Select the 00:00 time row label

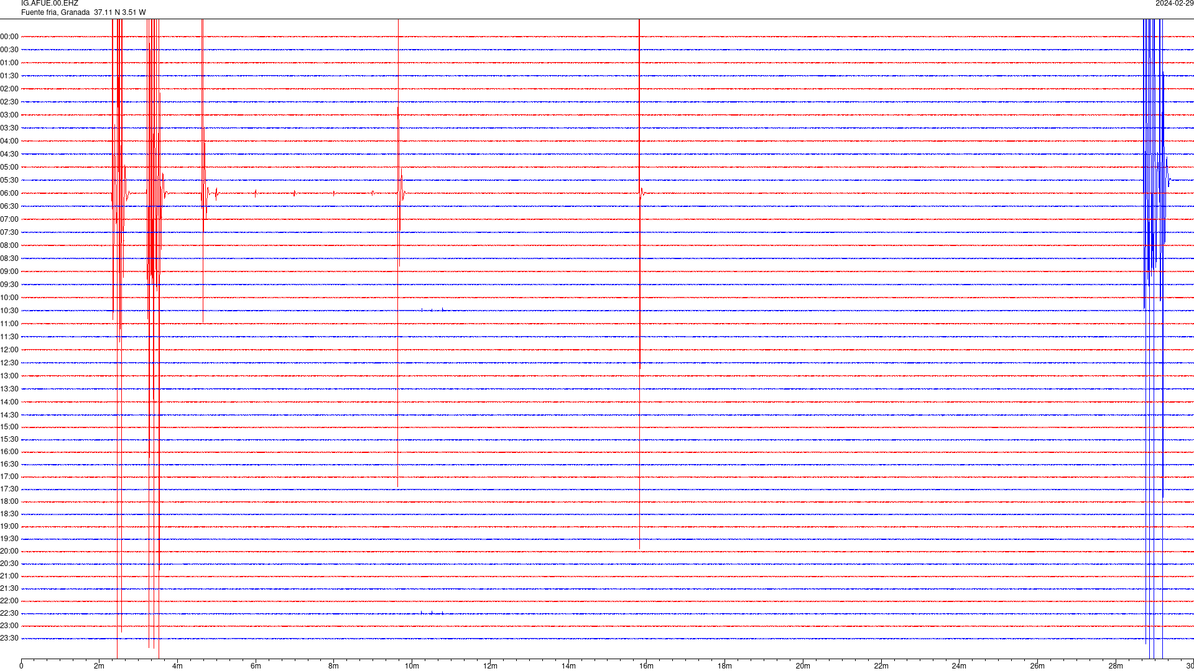point(9,37)
